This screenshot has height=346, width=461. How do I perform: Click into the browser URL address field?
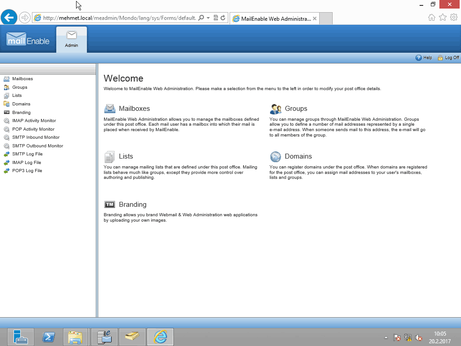click(119, 18)
